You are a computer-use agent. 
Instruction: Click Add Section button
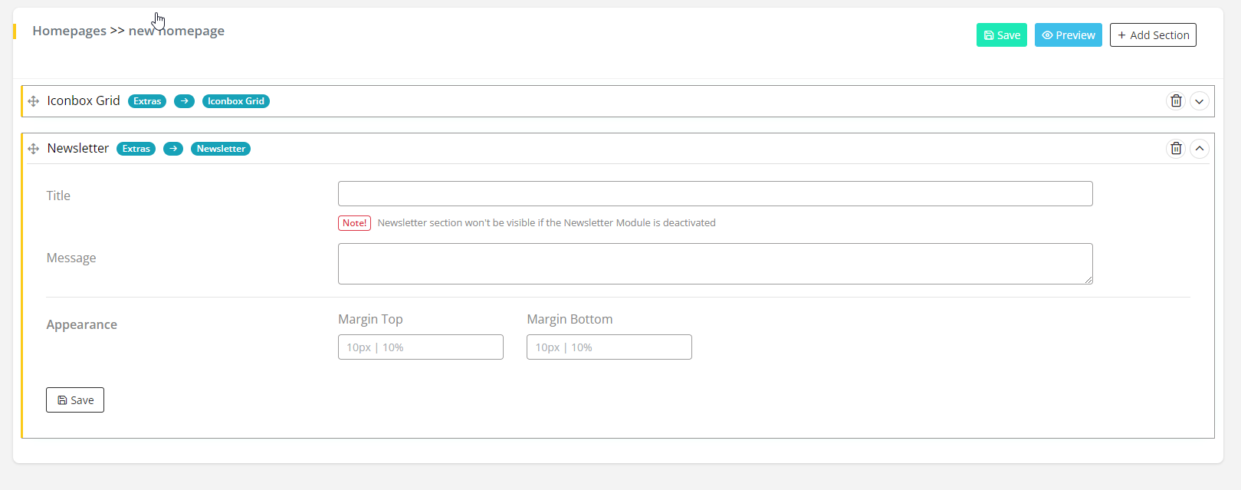click(1152, 35)
